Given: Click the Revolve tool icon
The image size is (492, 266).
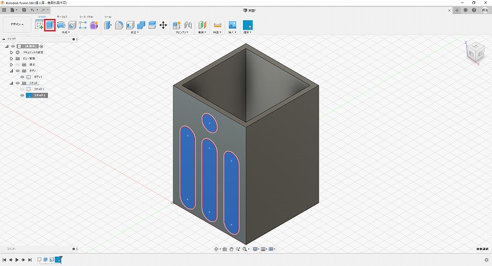Looking at the screenshot, I should tap(61, 25).
